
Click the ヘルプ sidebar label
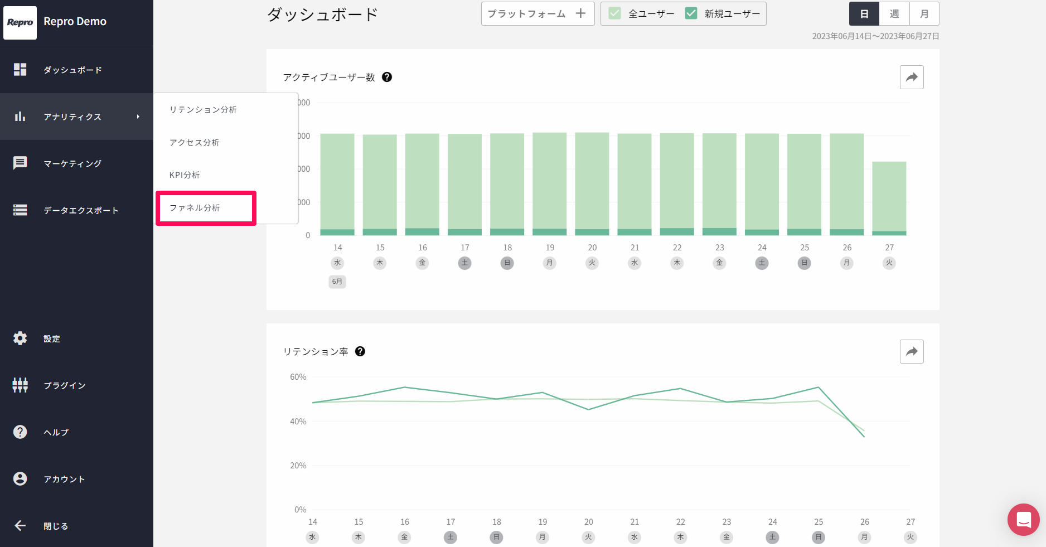pos(56,432)
